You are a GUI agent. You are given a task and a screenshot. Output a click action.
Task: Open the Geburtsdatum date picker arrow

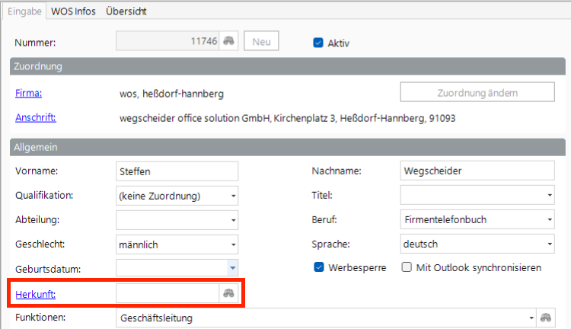(x=233, y=268)
